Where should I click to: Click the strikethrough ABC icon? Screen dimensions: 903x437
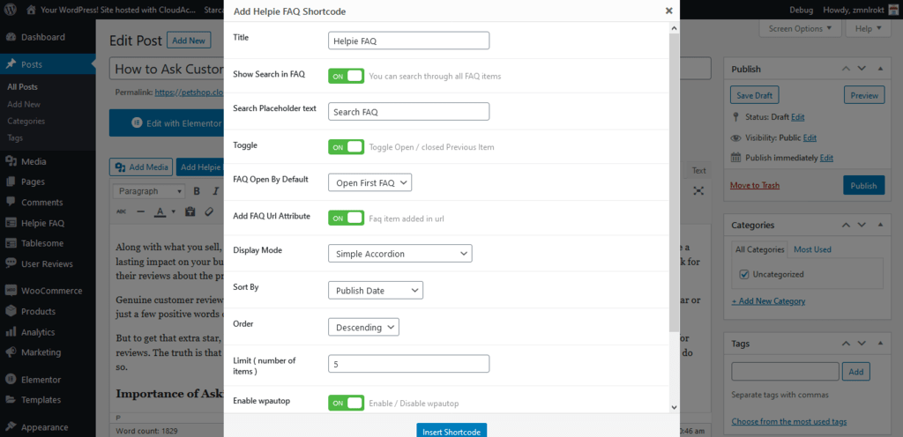122,211
